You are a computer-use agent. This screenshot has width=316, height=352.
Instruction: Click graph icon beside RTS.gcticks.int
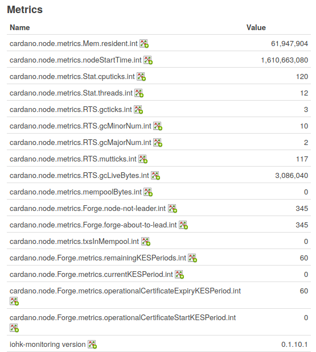click(x=138, y=110)
